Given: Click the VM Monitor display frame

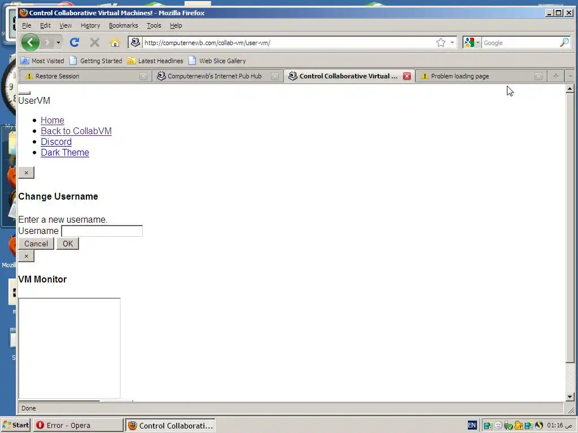Looking at the screenshot, I should click(x=69, y=348).
